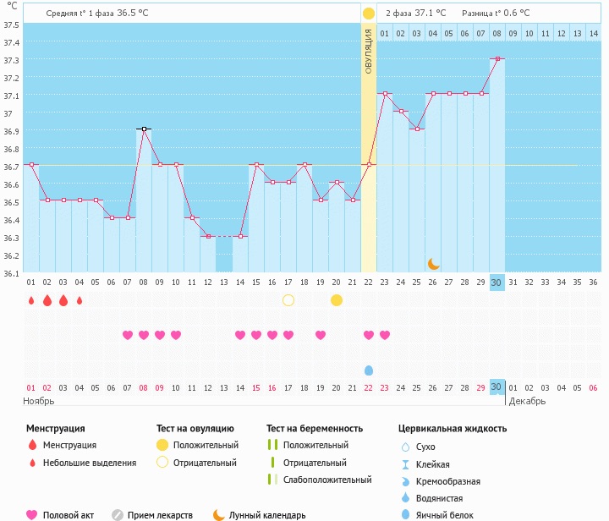Click the pink heart icon on day 19
Image resolution: width=609 pixels, height=521 pixels.
(321, 335)
